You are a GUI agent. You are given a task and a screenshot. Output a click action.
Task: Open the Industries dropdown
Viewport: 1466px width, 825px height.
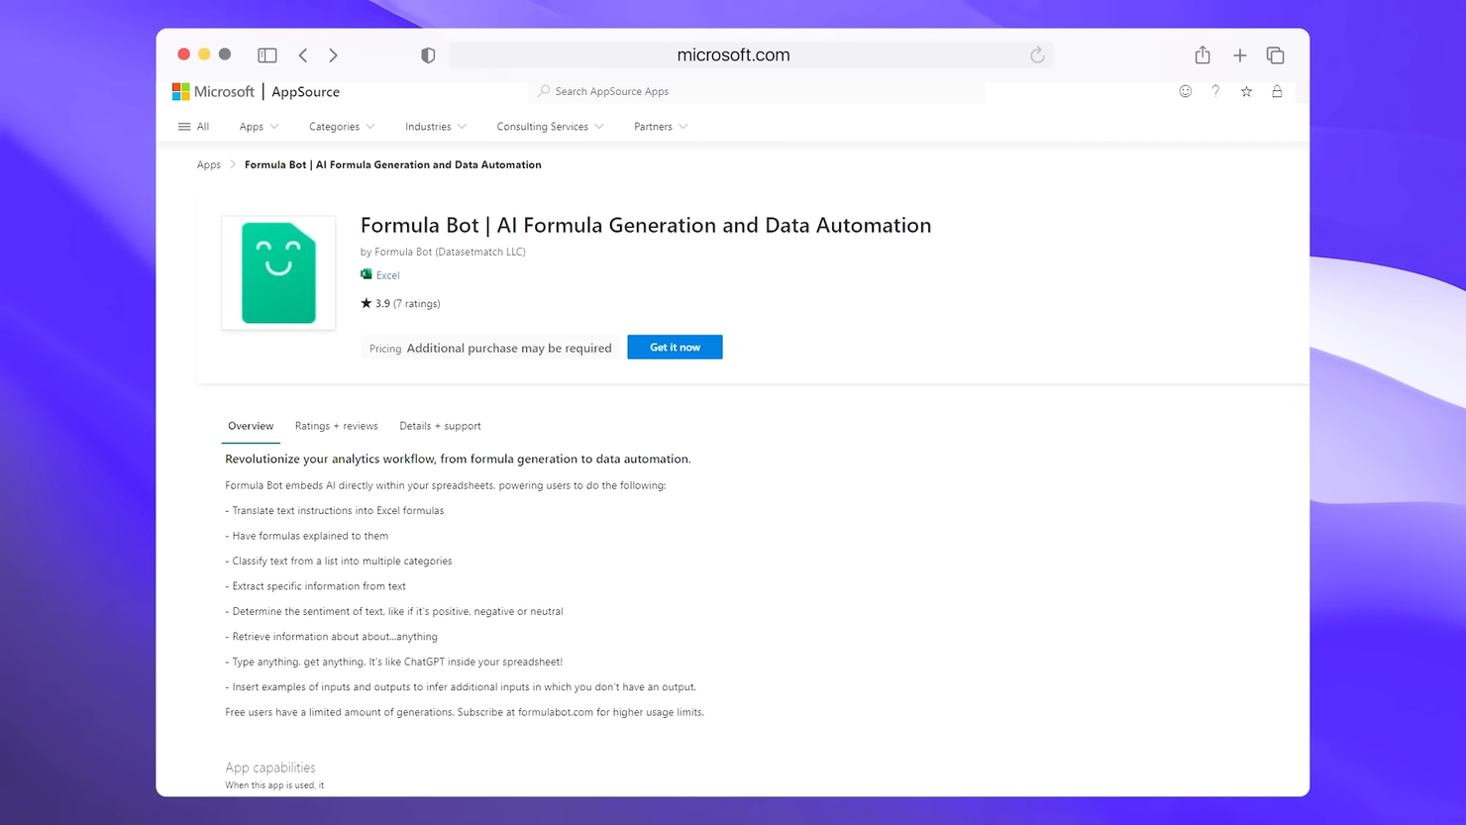coord(435,126)
